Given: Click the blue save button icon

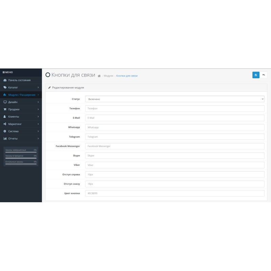Looking at the screenshot, I should 256,75.
